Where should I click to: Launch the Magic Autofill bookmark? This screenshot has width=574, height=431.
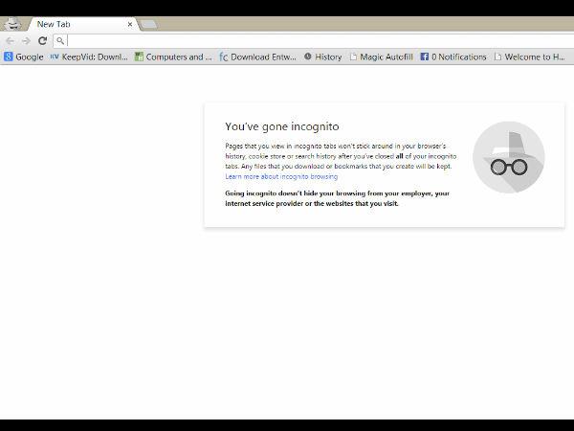(382, 57)
